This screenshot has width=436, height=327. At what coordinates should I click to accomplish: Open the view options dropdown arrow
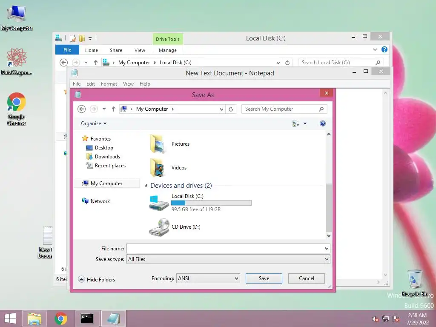point(305,123)
